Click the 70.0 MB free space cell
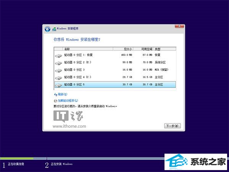The height and width of the screenshot is (172, 229). [x=147, y=62]
